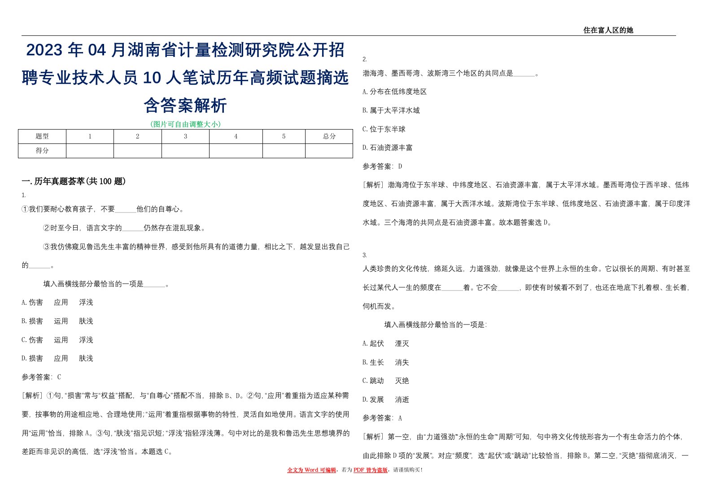Click '参考答案: A' for question 3
This screenshot has height=503, width=712.
click(382, 418)
